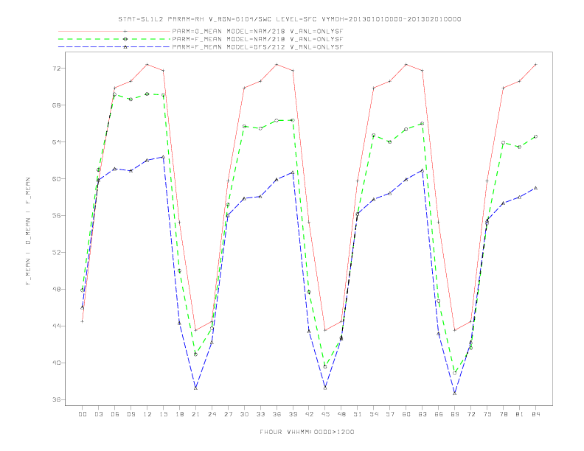Click the red plus data point at hour 12

[x=147, y=64]
